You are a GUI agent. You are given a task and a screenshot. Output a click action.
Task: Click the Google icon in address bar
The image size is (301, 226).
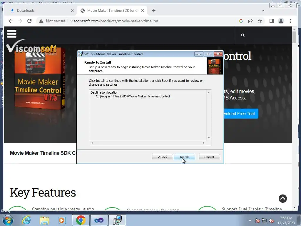point(241,21)
